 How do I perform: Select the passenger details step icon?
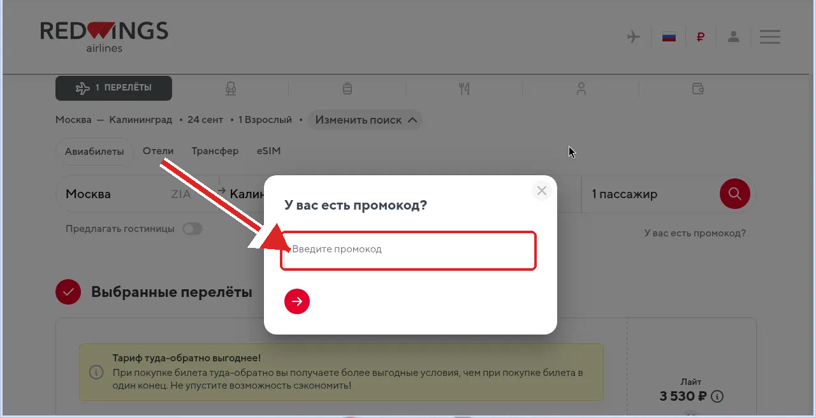point(581,89)
